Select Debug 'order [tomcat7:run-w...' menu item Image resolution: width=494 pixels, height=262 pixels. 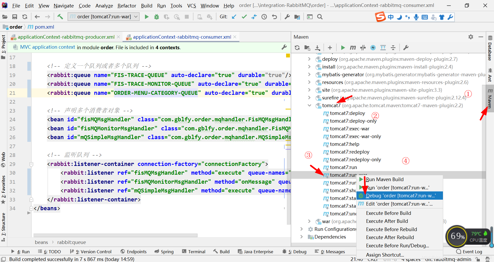(400, 196)
